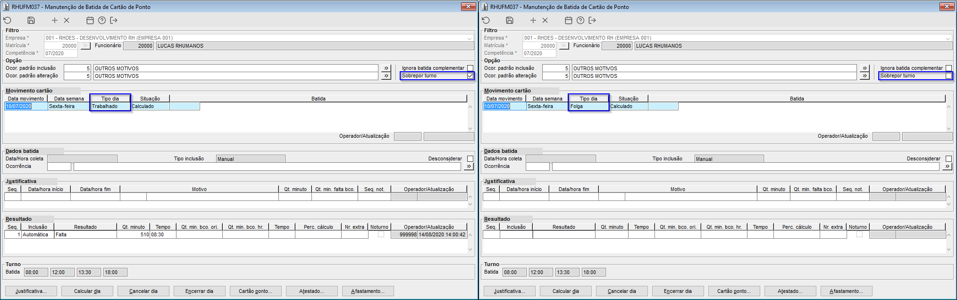Click Encerrar dia button in left window
This screenshot has height=300, width=957.
point(200,291)
